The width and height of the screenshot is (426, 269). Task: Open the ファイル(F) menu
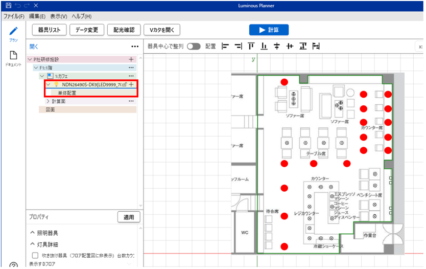[x=14, y=16]
